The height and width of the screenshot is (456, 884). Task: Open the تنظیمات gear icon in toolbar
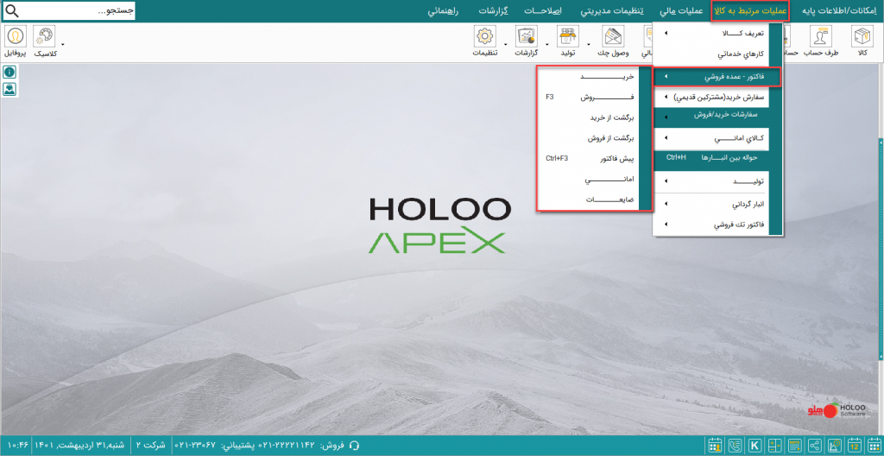click(x=484, y=40)
